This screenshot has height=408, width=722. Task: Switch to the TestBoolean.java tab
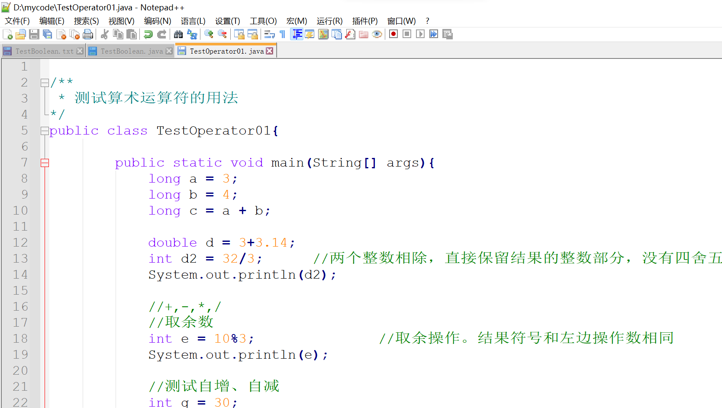pos(132,51)
